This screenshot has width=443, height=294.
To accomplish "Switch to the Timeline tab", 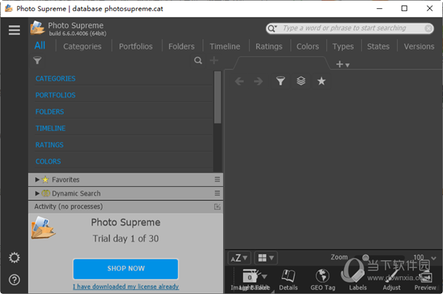I will coord(225,47).
